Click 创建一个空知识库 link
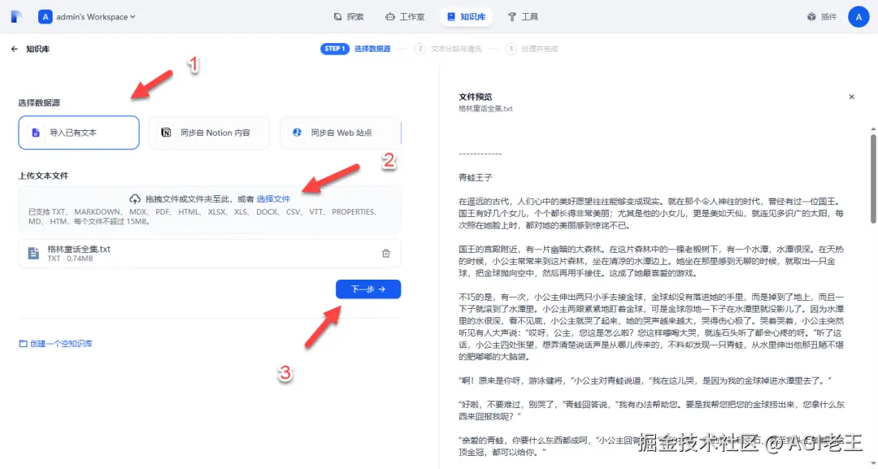The width and height of the screenshot is (878, 469). (56, 344)
